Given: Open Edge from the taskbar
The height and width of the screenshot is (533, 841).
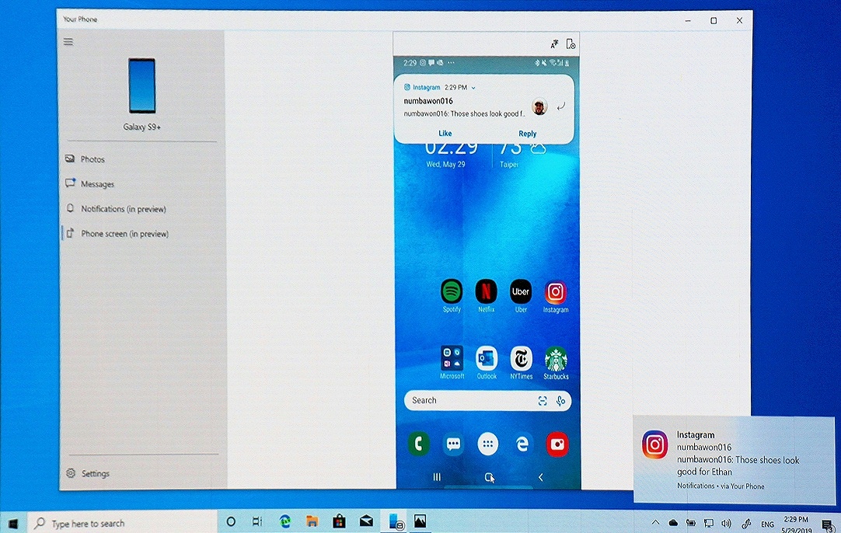Looking at the screenshot, I should pyautogui.click(x=284, y=521).
